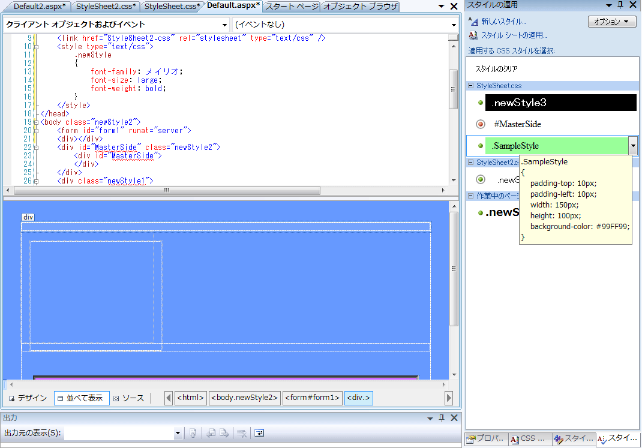The image size is (642, 448).
Task: Open the Properties (プロパ..) panel tab
Action: (x=486, y=438)
